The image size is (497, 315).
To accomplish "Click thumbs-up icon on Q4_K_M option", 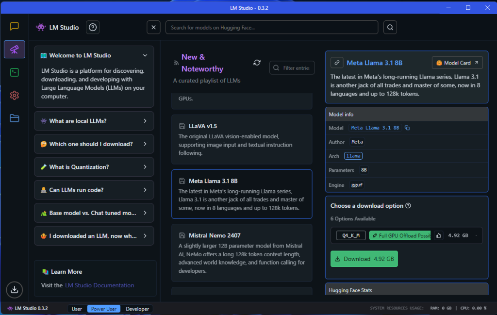I will point(438,235).
